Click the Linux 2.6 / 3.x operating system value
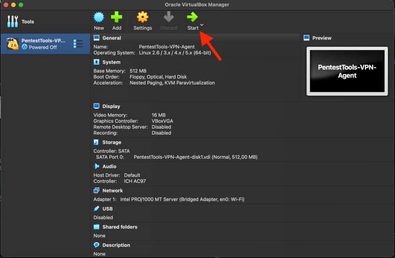This screenshot has width=395, height=258. [x=175, y=53]
